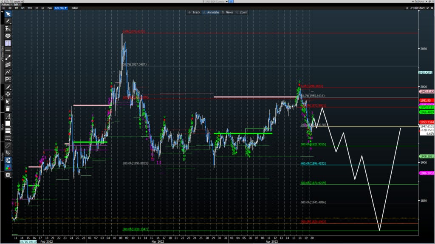
Task: Click the Zoom button
Action: click(242, 12)
